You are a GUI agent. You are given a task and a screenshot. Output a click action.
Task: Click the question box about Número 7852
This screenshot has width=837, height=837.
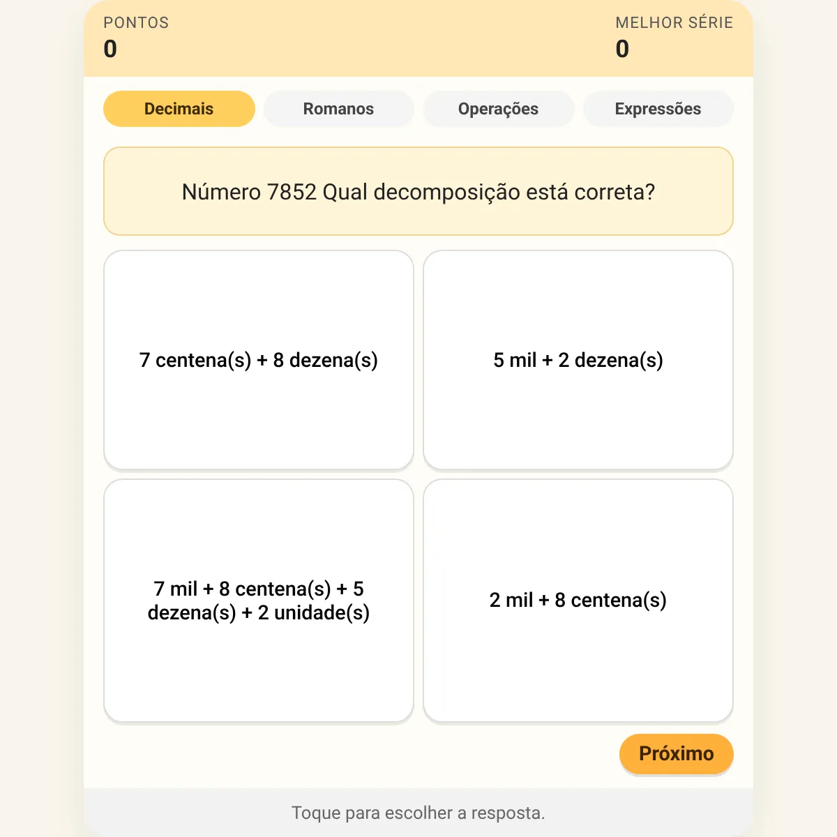click(418, 191)
